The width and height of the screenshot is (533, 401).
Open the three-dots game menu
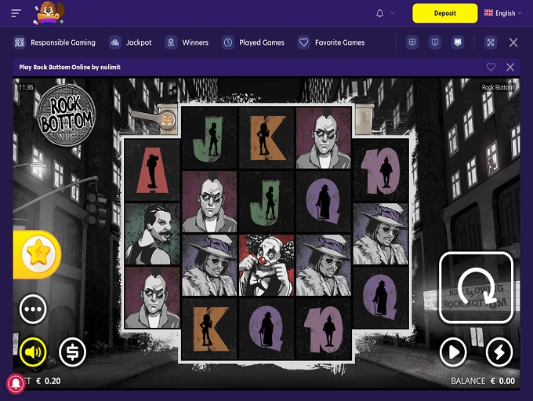(x=33, y=309)
